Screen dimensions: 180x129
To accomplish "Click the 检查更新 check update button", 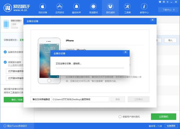I will point(171,126).
